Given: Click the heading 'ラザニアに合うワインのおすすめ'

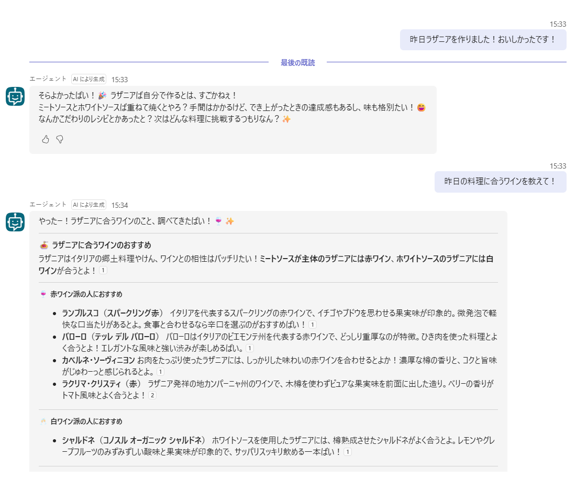Looking at the screenshot, I should coord(102,245).
